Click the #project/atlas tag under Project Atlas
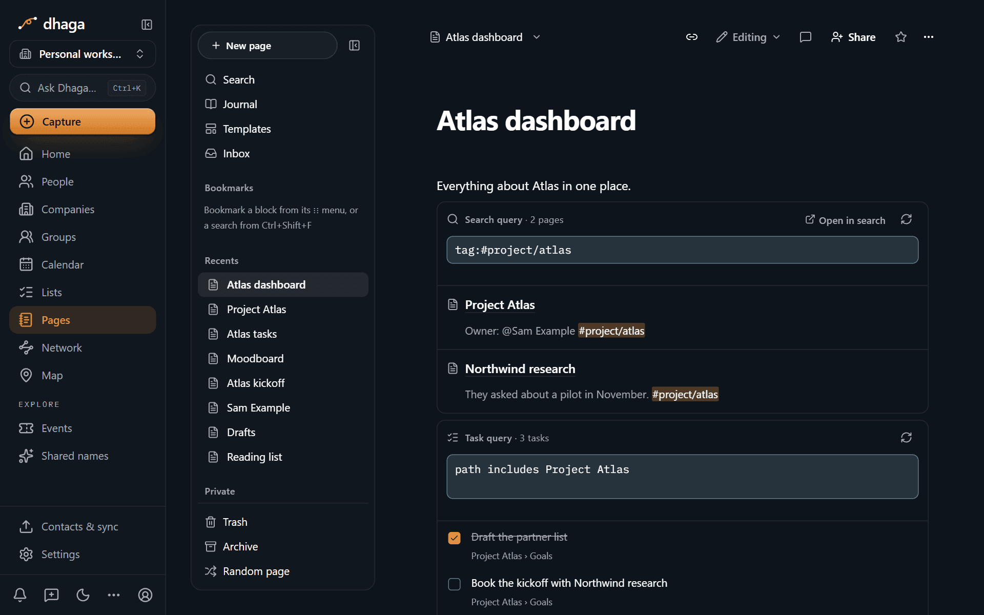The image size is (984, 615). tap(611, 331)
